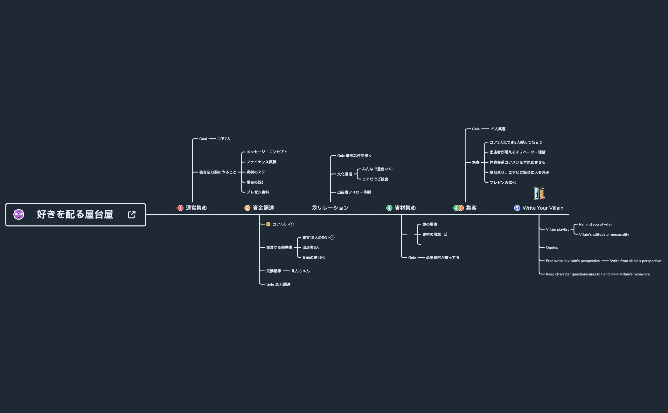This screenshot has height=413, width=668.
Task: Open the external link icon on the root node
Action: coord(132,214)
